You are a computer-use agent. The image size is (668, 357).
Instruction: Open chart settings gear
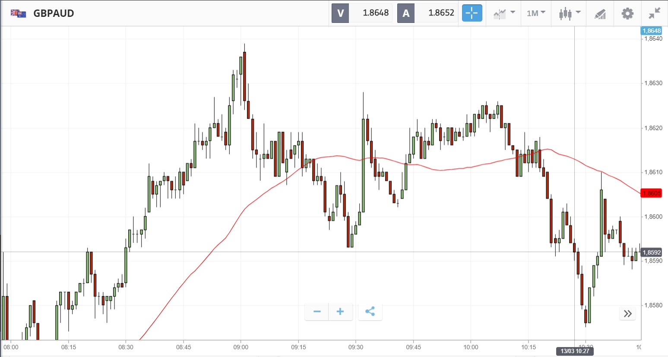click(x=627, y=13)
